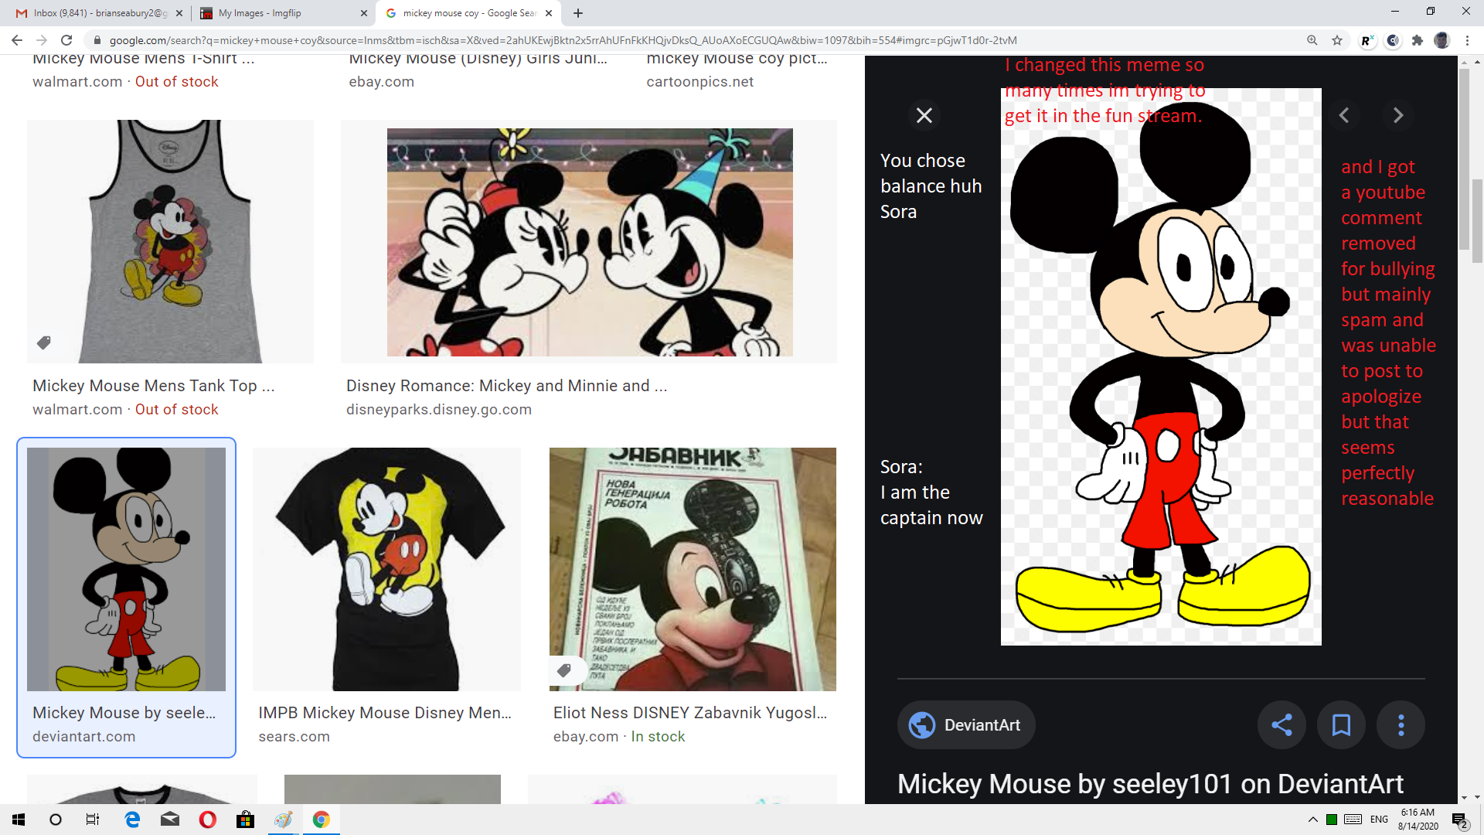Close the image overlay popup
Image resolution: width=1484 pixels, height=835 pixels.
924,115
